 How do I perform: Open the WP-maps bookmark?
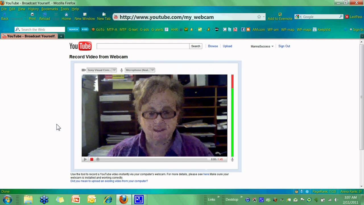304,29
